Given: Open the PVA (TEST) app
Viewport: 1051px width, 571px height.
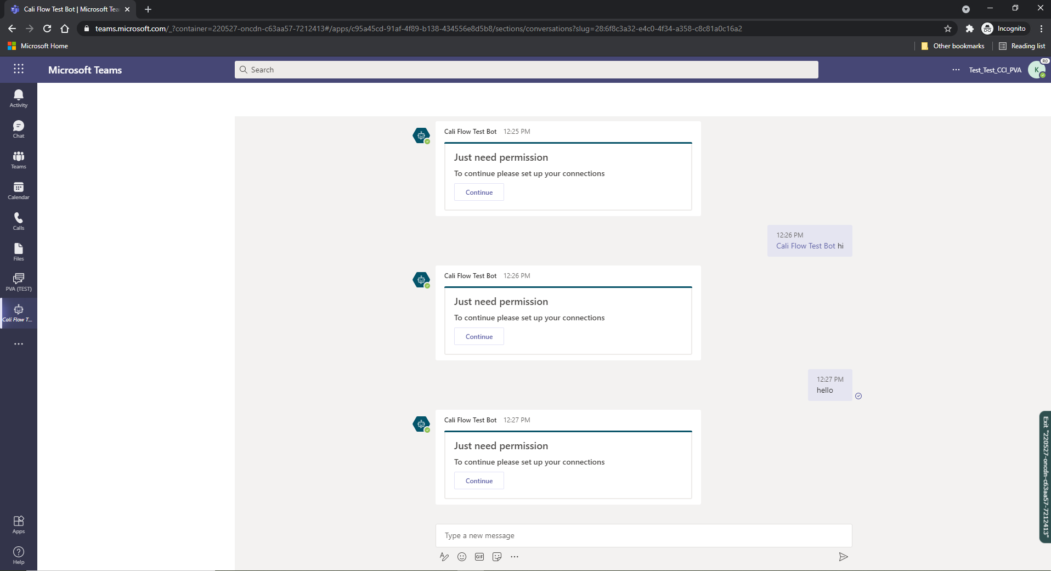Looking at the screenshot, I should [18, 282].
